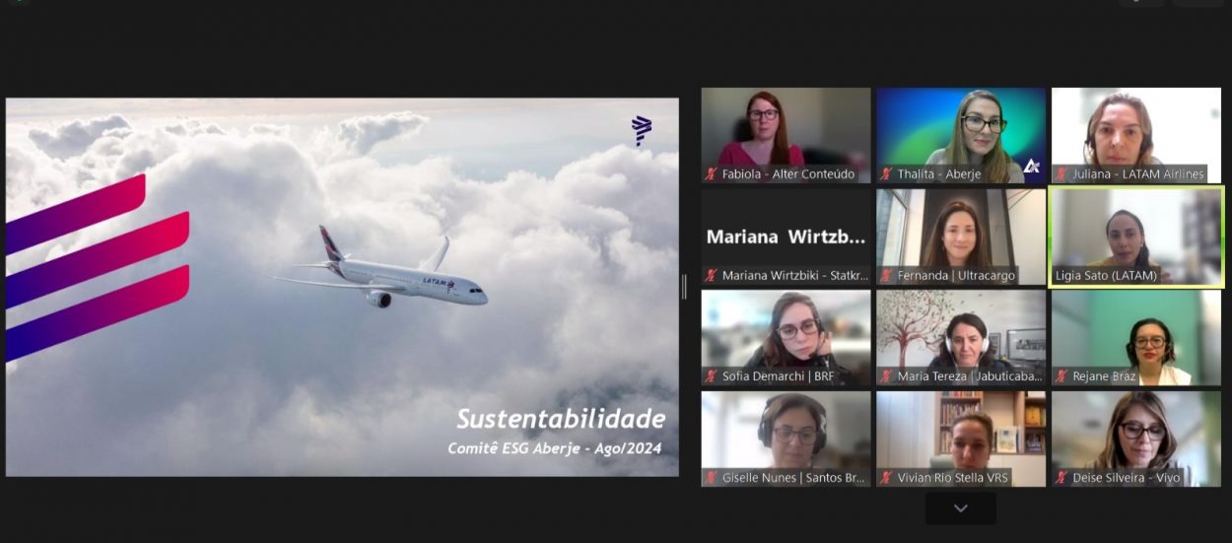
Task: Grab the divider handle between slide and gallery
Action: (x=684, y=287)
